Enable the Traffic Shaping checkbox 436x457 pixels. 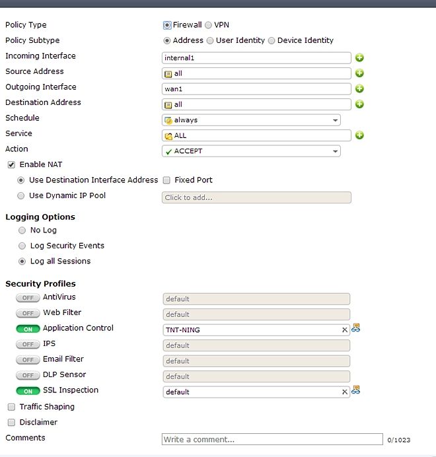(x=11, y=407)
